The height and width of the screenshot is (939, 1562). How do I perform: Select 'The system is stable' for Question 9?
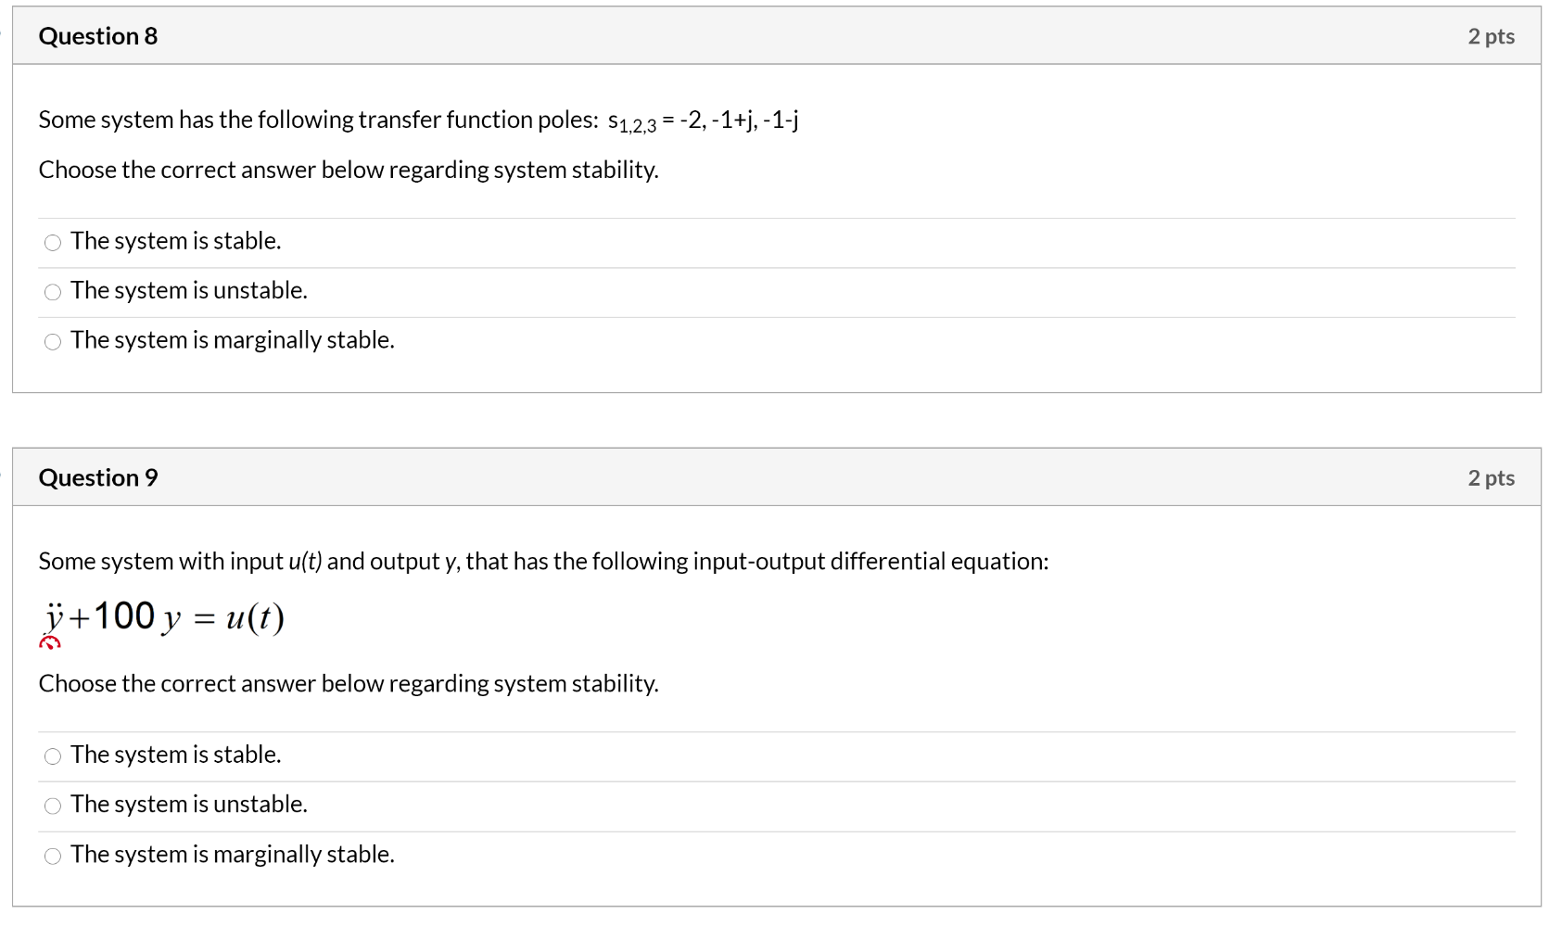[x=53, y=756]
